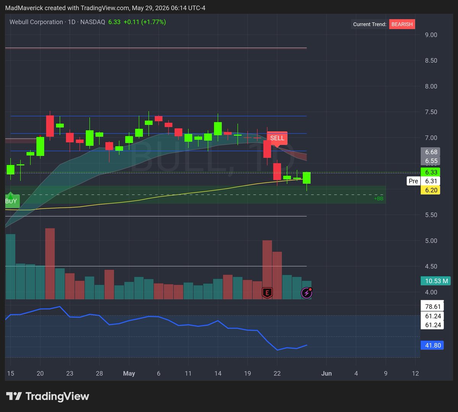The height and width of the screenshot is (412, 458).
Task: Click the MadMaverick created with TradingView header text
Action: pos(105,8)
